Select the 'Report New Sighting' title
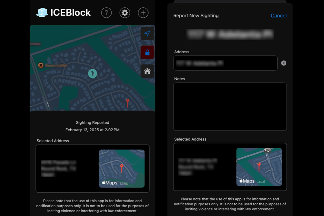This screenshot has width=324, height=216. (196, 16)
